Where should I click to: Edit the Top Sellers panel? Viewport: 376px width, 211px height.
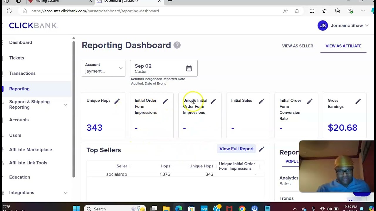click(x=261, y=149)
